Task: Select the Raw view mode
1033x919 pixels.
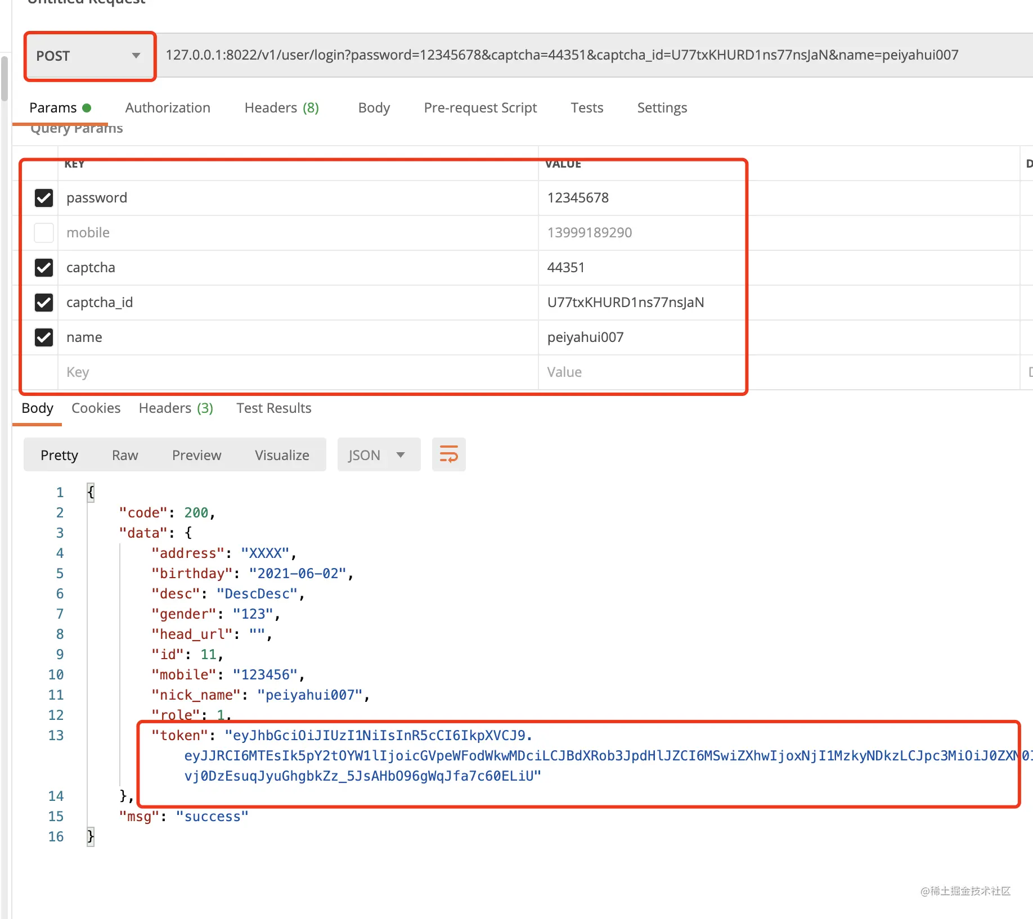Action: coord(125,455)
